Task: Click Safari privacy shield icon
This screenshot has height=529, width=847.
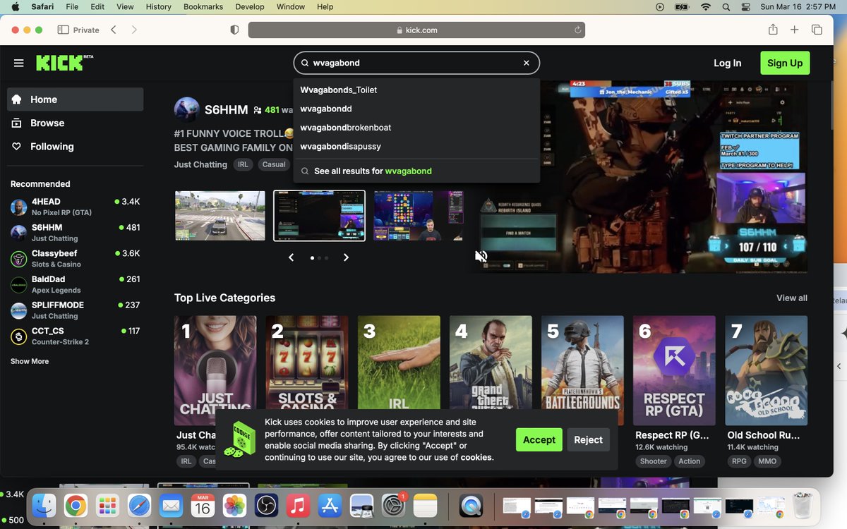Action: click(235, 30)
